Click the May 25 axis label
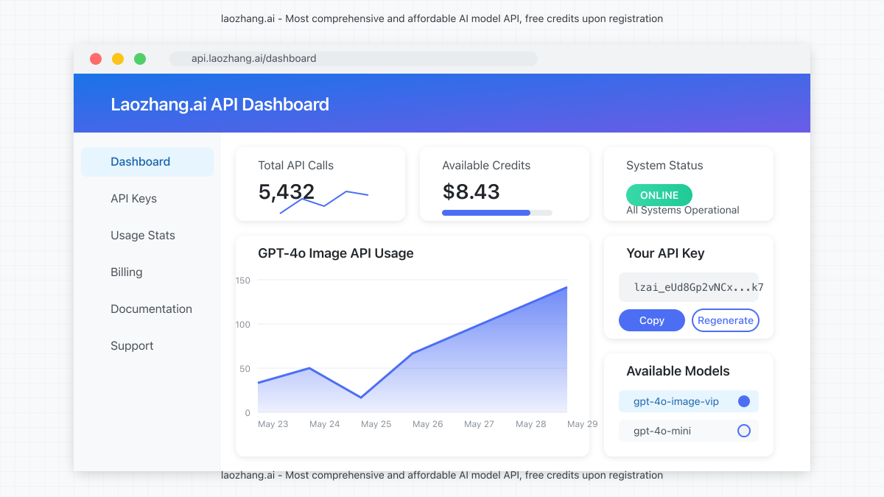Viewport: 884px width, 497px height. tap(376, 424)
